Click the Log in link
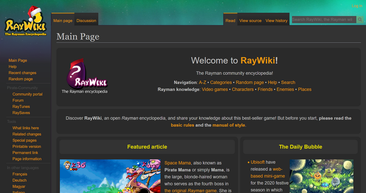 click(357, 6)
